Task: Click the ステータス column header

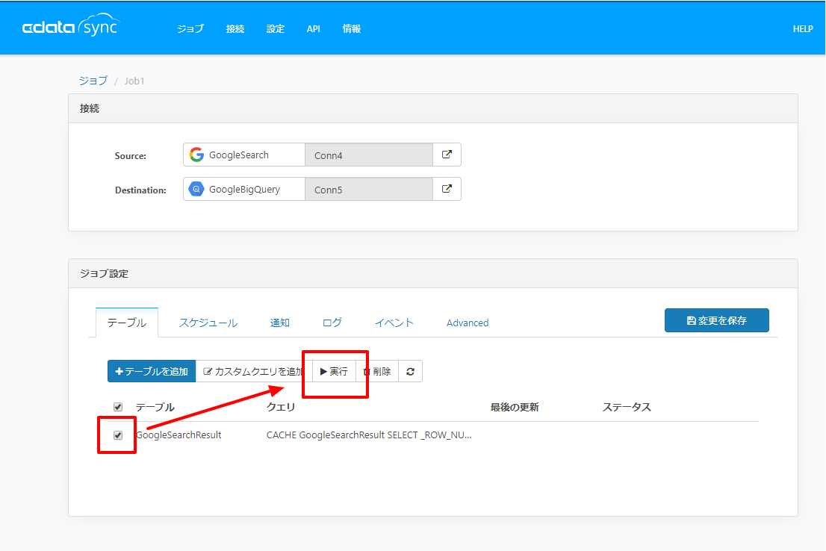Action: pos(627,407)
